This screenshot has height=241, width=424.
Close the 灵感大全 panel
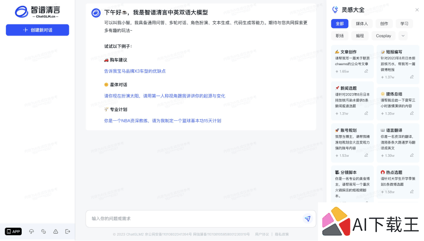[417, 10]
